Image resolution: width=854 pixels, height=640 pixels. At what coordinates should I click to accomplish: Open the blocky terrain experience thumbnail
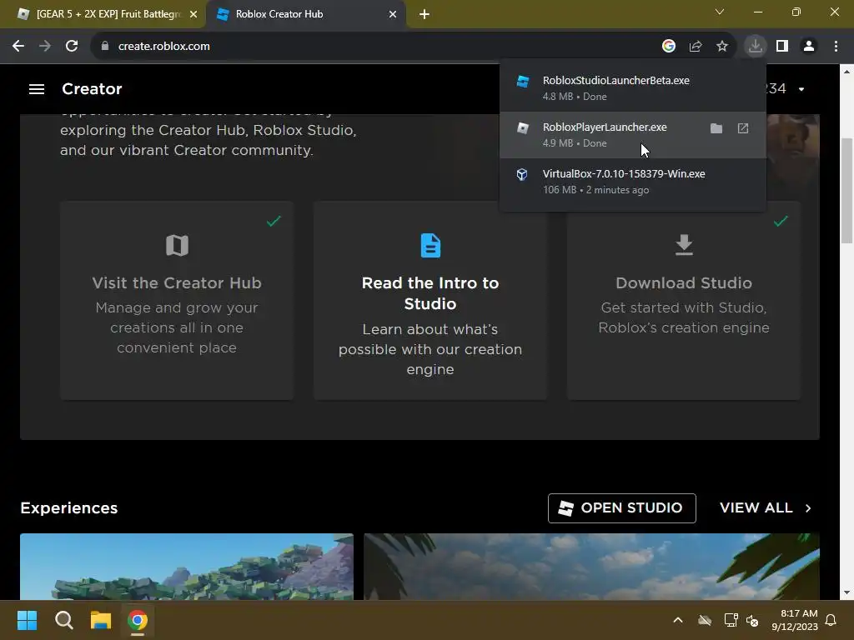tap(187, 567)
